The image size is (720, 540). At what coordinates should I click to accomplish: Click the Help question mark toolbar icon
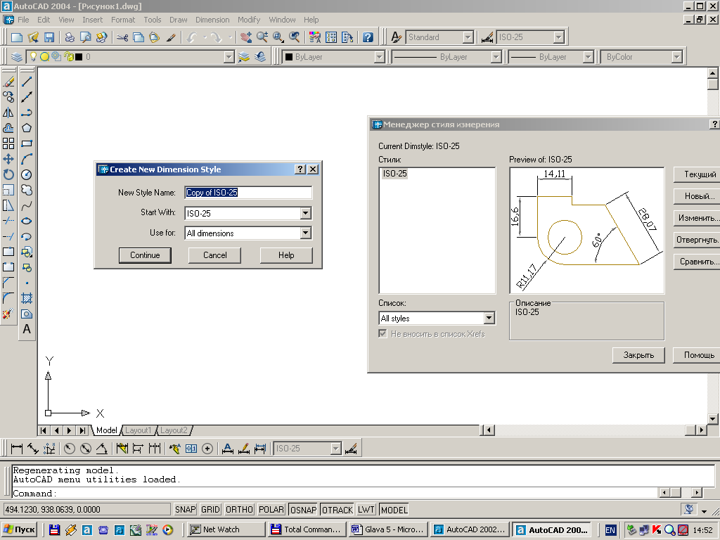(368, 38)
